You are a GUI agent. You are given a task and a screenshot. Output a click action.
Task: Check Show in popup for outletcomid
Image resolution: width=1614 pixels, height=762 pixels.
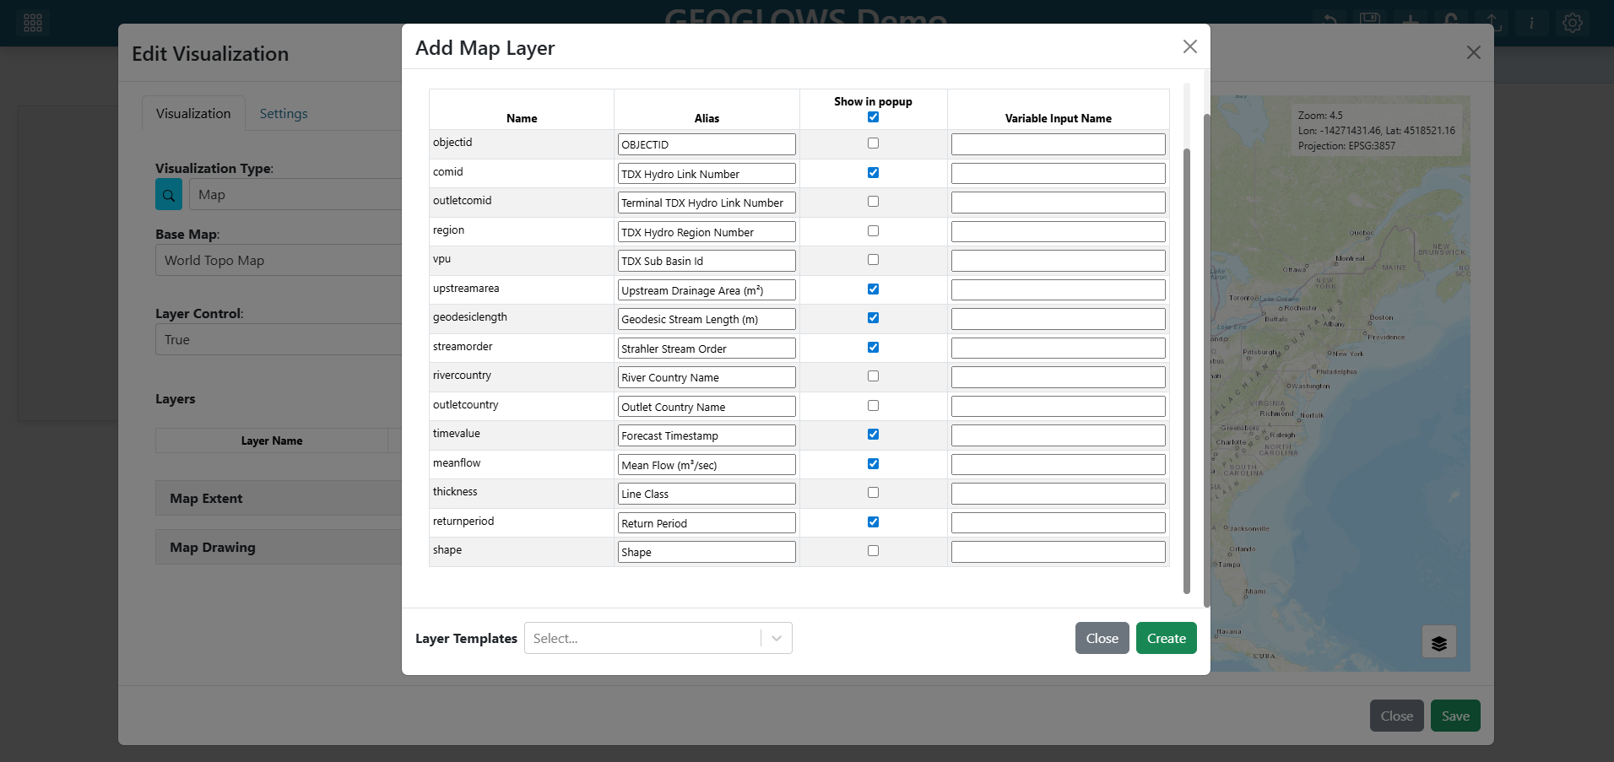pyautogui.click(x=873, y=202)
